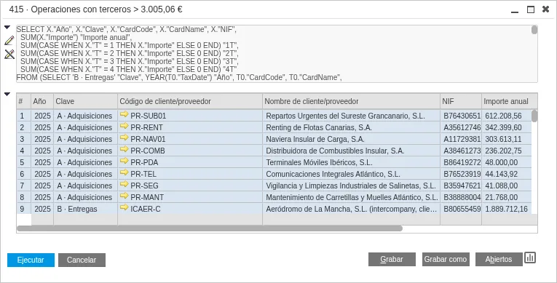Click the Clave column header
This screenshot has height=283, width=557.
click(86, 101)
